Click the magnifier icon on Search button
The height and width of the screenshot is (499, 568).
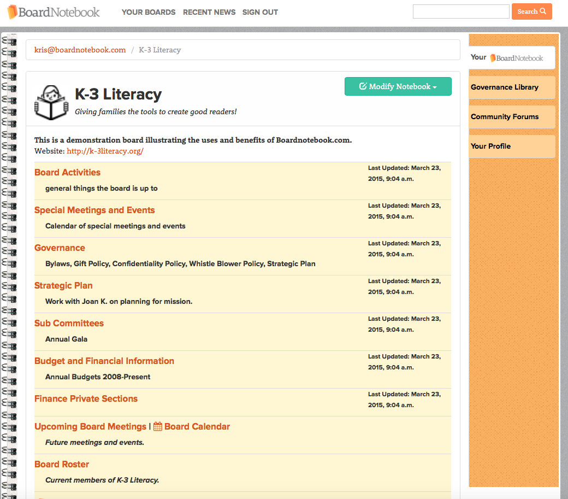pos(543,11)
